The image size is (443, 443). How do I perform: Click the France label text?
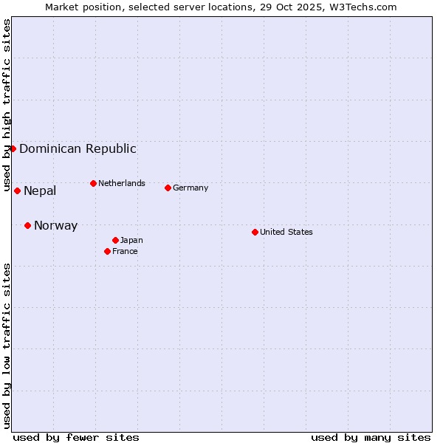pos(125,251)
